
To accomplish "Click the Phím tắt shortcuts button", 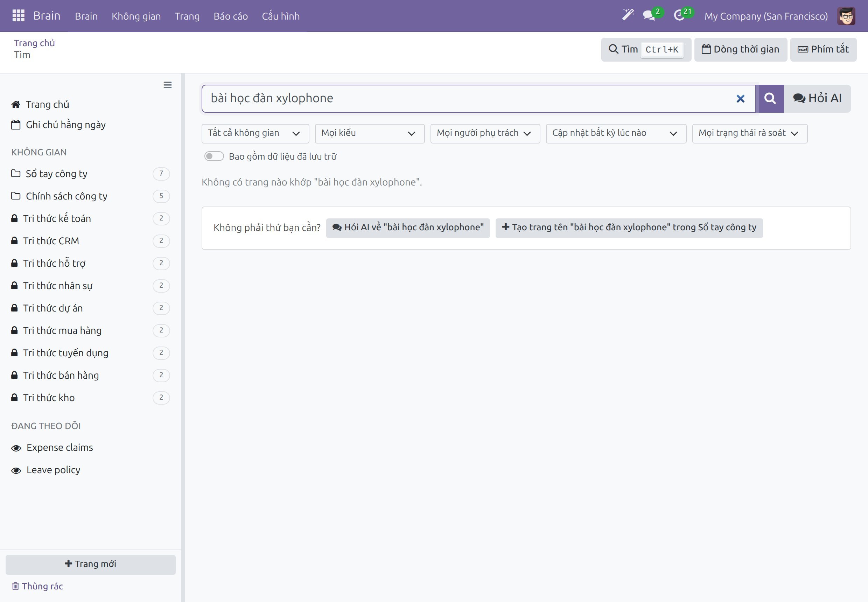I will (x=823, y=49).
